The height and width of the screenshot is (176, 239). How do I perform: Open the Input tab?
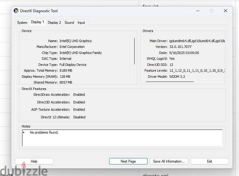(x=81, y=23)
